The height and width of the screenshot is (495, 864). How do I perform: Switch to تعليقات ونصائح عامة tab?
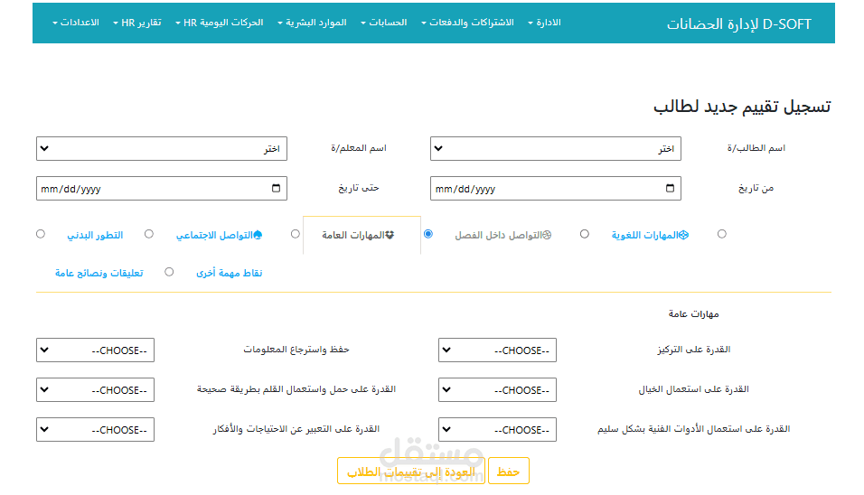(x=99, y=273)
